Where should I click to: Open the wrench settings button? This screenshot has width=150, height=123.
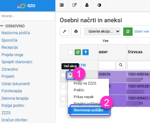(64, 31)
